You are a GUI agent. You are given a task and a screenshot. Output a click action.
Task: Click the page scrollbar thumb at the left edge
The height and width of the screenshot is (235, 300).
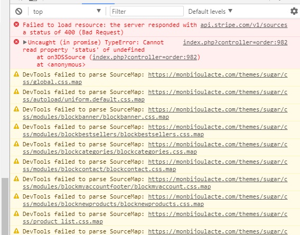5,206
